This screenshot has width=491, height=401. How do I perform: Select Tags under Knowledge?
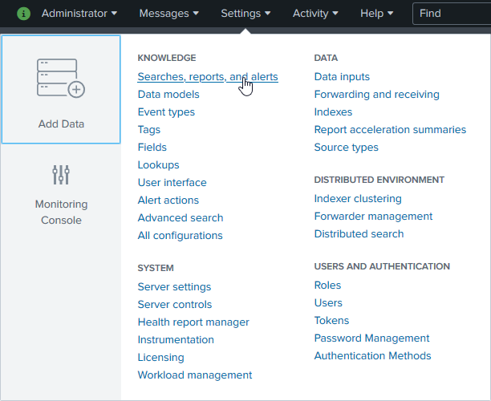click(149, 130)
